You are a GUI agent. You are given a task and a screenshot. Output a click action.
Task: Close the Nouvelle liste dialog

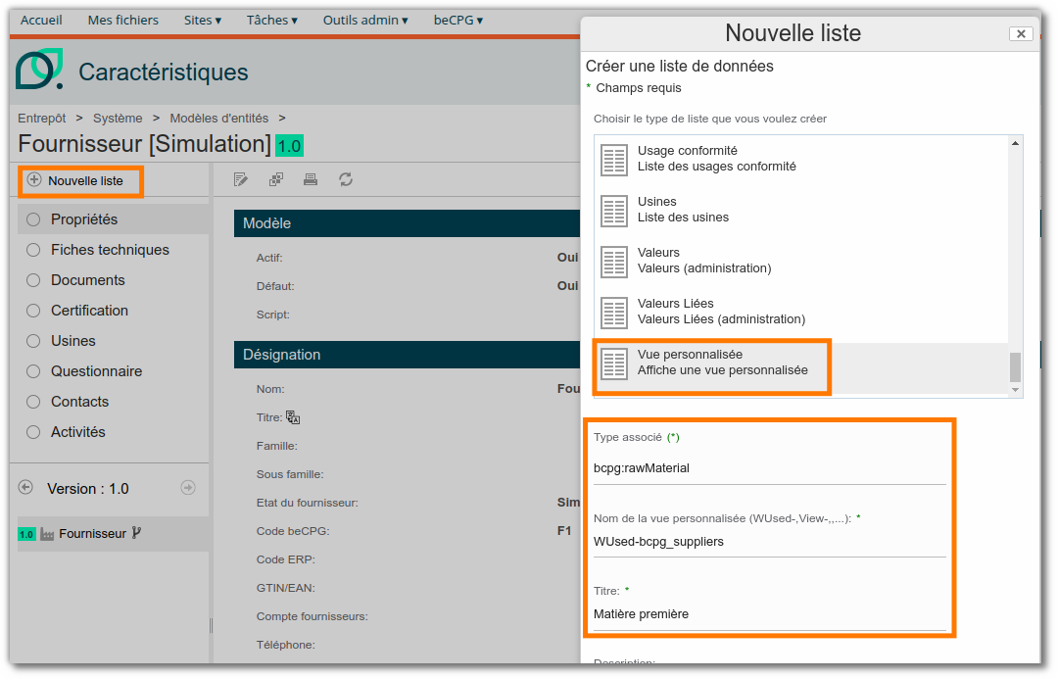(1021, 33)
